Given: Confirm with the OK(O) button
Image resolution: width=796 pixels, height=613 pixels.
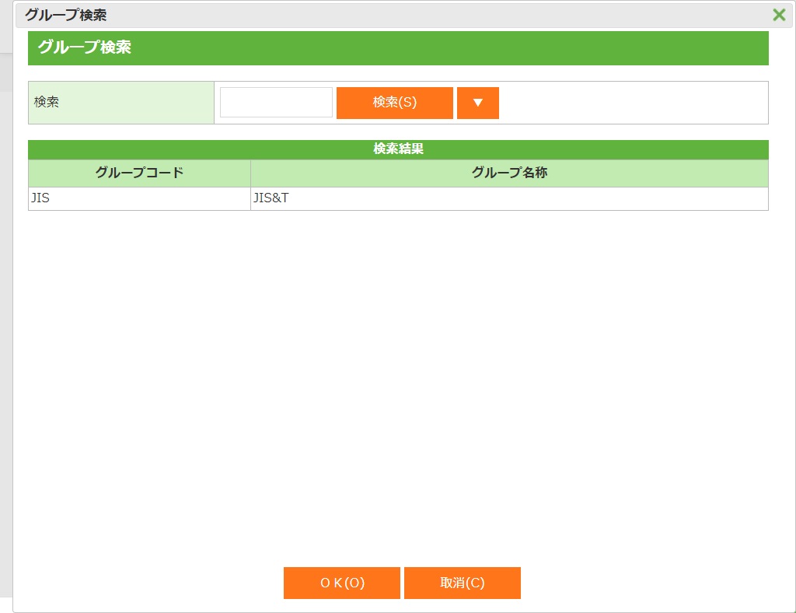Looking at the screenshot, I should pyautogui.click(x=342, y=583).
